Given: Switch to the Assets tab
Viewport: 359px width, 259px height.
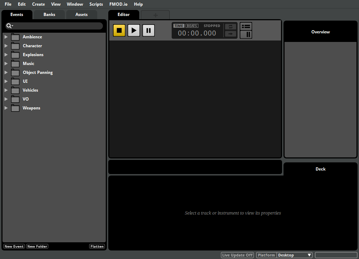Looking at the screenshot, I should tap(82, 14).
